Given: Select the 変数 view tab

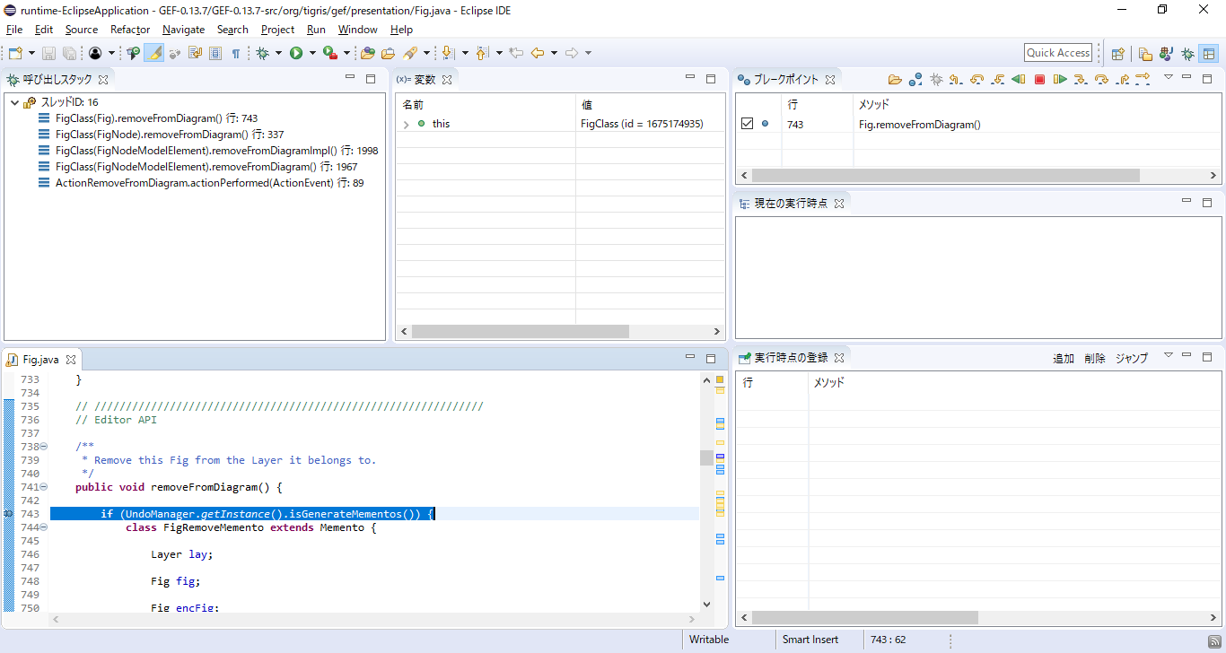Looking at the screenshot, I should pyautogui.click(x=425, y=79).
